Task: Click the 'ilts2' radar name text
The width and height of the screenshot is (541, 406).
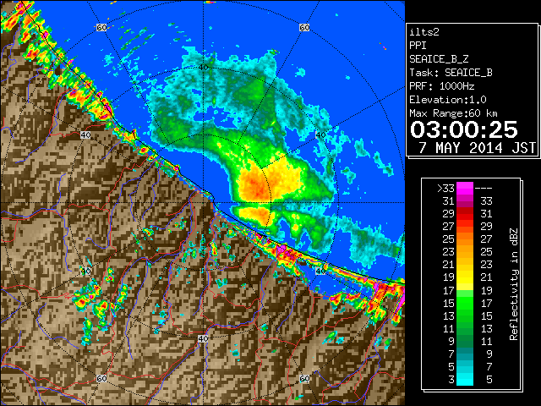Action: coord(424,32)
